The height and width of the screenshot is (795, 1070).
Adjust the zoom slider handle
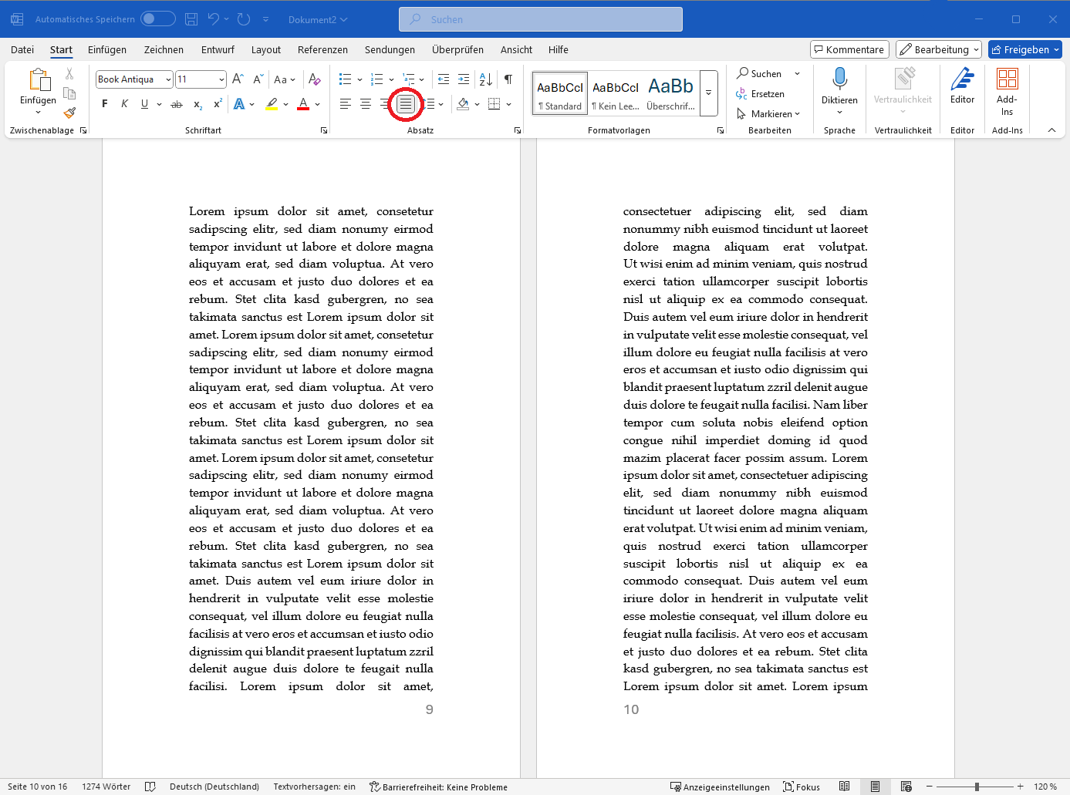[977, 787]
